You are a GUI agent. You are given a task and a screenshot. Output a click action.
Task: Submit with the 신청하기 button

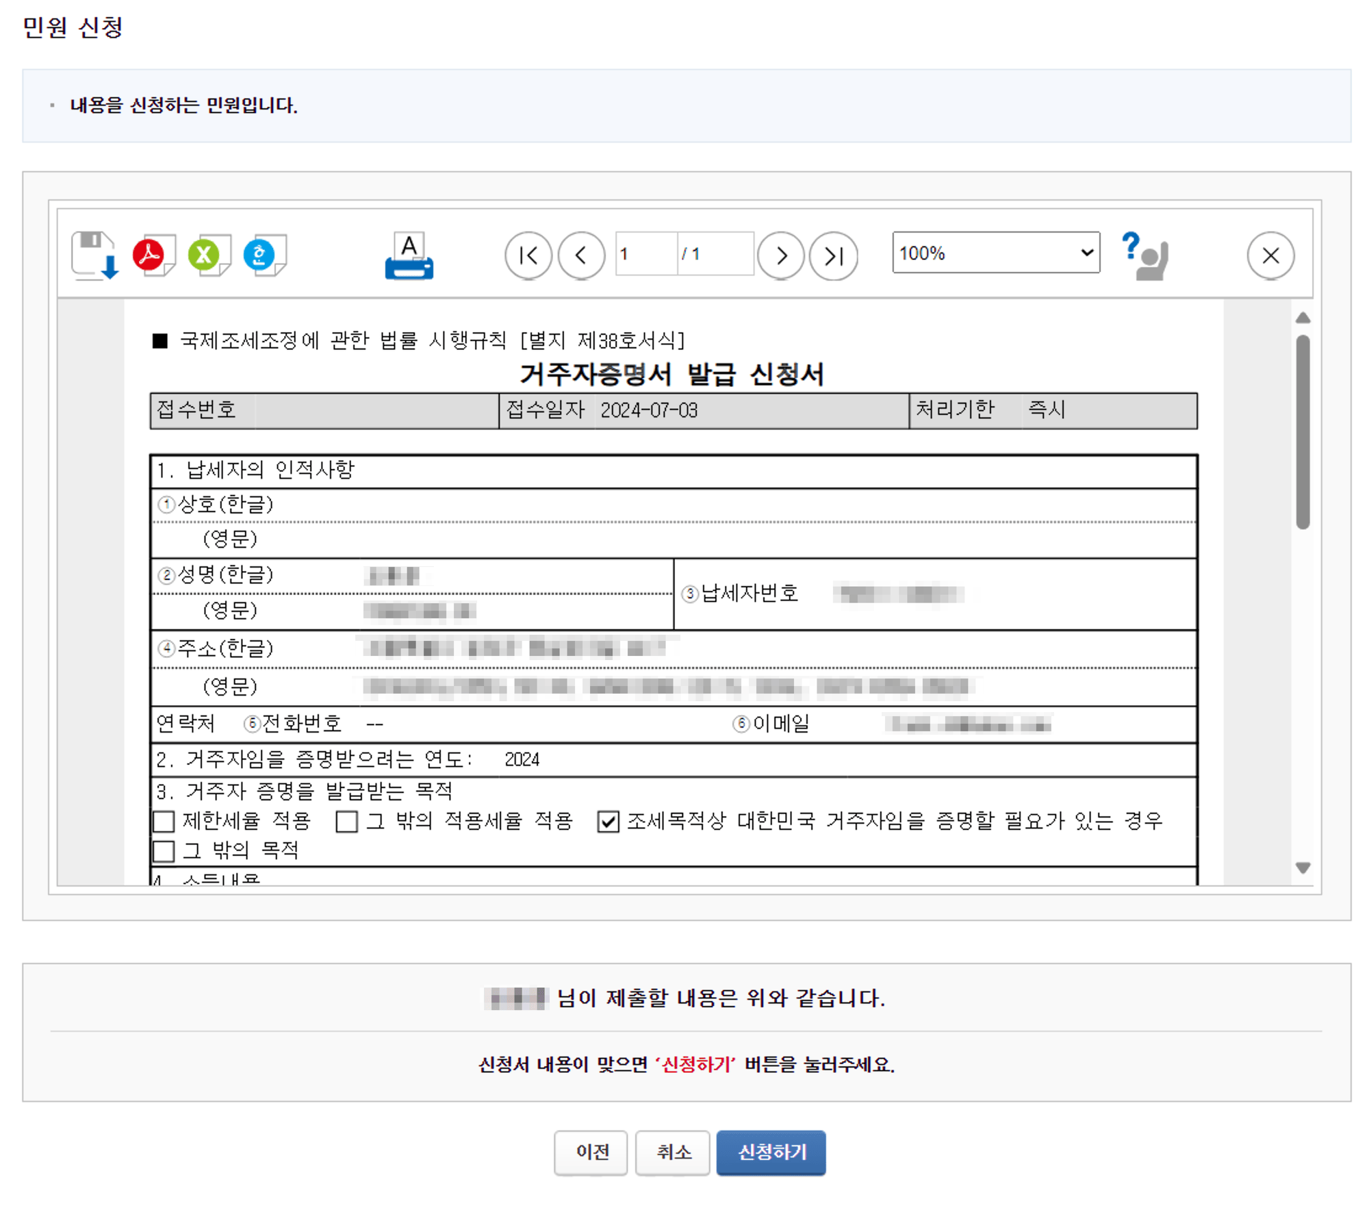771,1152
